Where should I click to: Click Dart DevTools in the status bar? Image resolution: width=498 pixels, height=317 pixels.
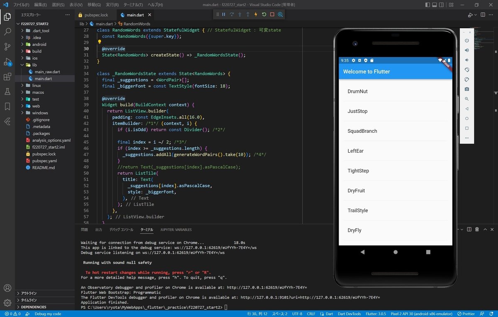coord(349,314)
